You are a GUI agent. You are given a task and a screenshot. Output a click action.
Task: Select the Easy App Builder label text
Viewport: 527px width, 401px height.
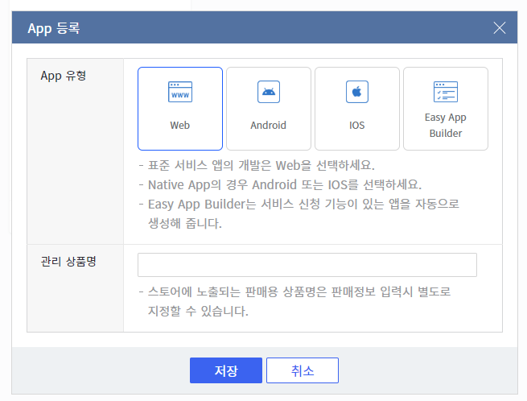(445, 125)
